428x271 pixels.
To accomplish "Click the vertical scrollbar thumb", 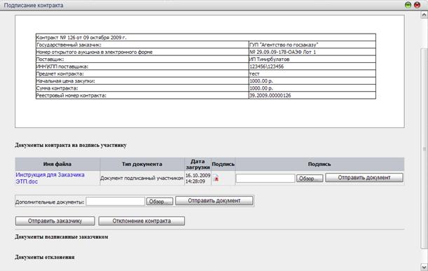I will click(x=424, y=148).
